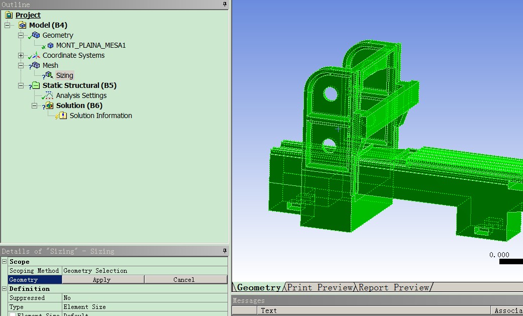This screenshot has width=523, height=316.
Task: Click the Static Structural (B5) folder icon
Action: click(36, 85)
